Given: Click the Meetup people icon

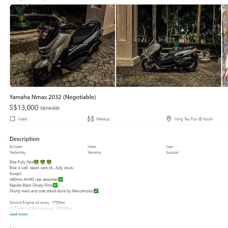Looking at the screenshot, I should (90, 119).
